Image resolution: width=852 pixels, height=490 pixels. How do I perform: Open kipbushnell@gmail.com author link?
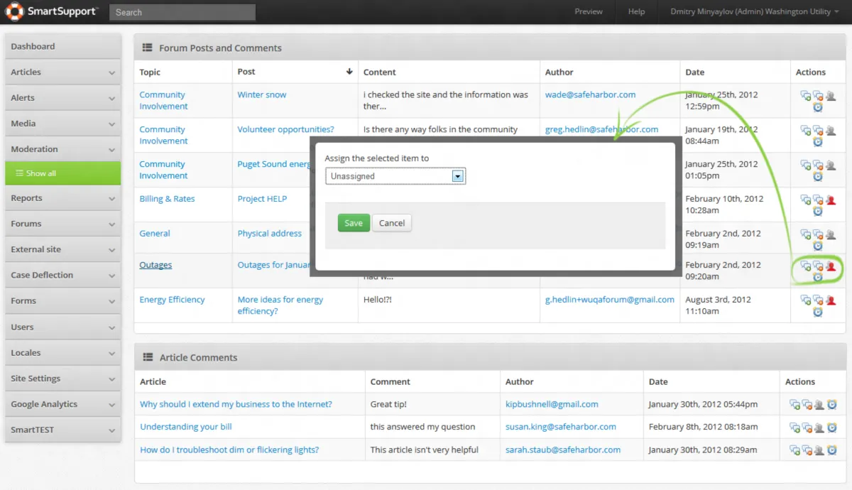coord(552,404)
